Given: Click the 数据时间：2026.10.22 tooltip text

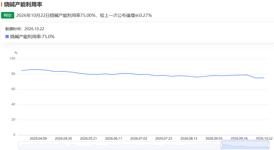Looking at the screenshot, I should (25, 29).
